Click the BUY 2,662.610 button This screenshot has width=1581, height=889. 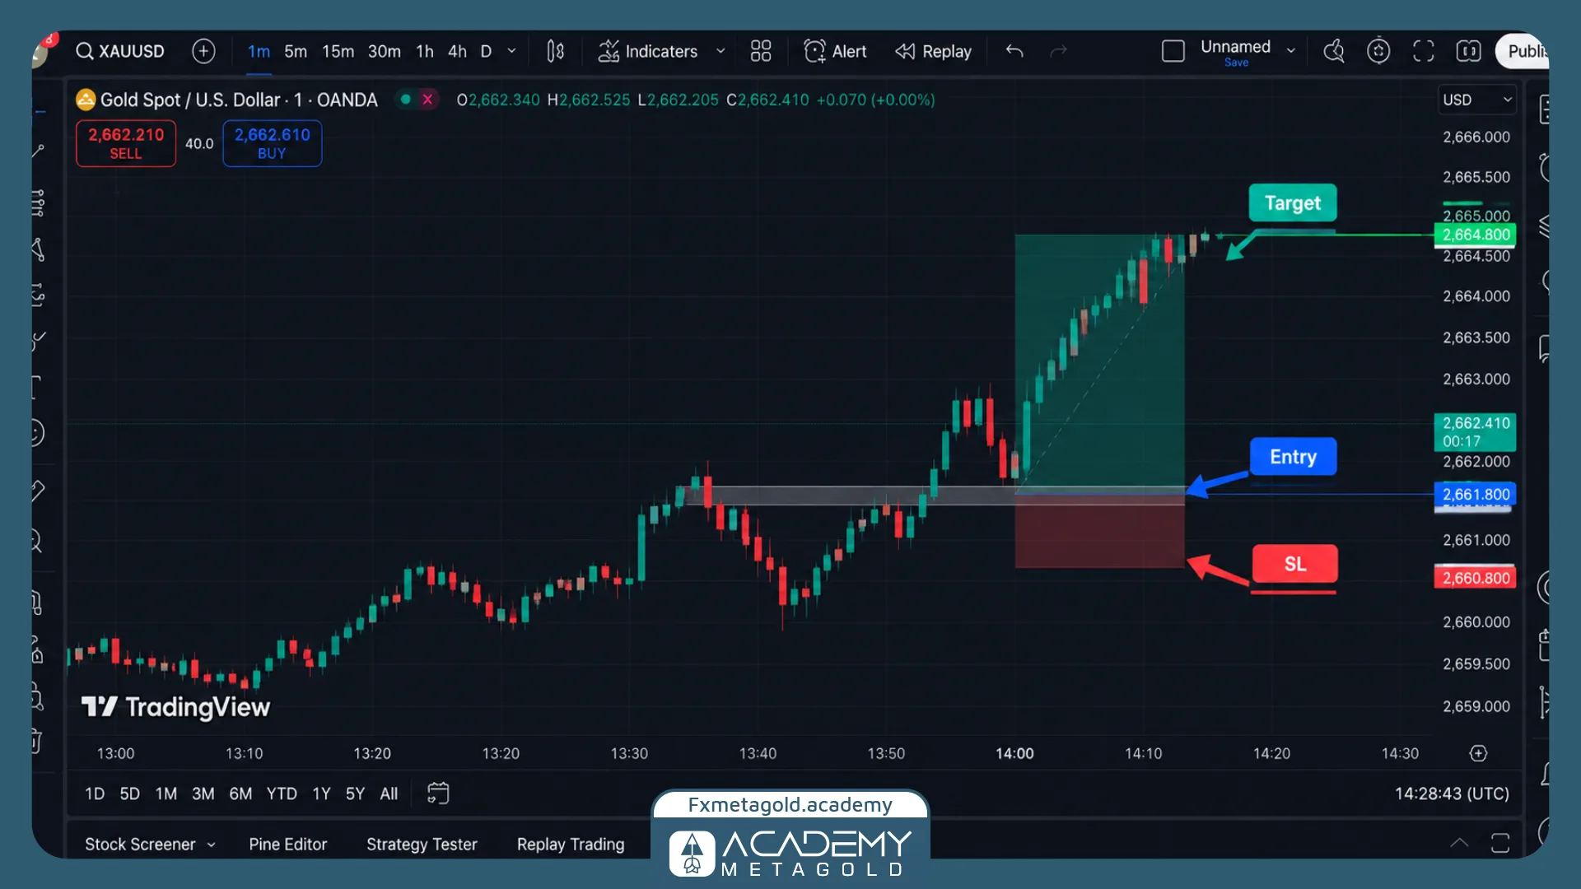[273, 143]
